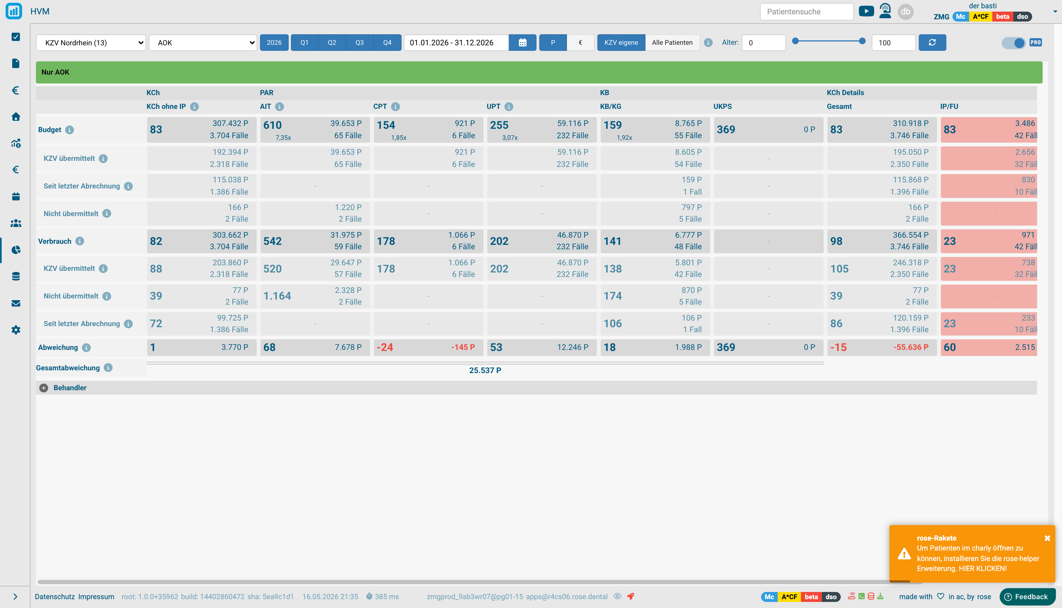
Task: Click the maximum age input showing 100
Action: coord(893,43)
